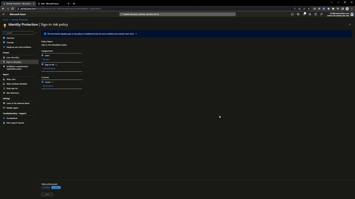This screenshot has height=199, width=355.
Task: Open the browser three-dot menu
Action: click(x=352, y=9)
